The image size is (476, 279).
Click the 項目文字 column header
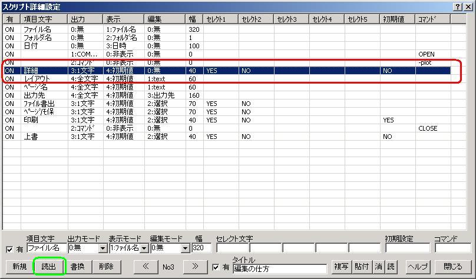[x=44, y=19]
